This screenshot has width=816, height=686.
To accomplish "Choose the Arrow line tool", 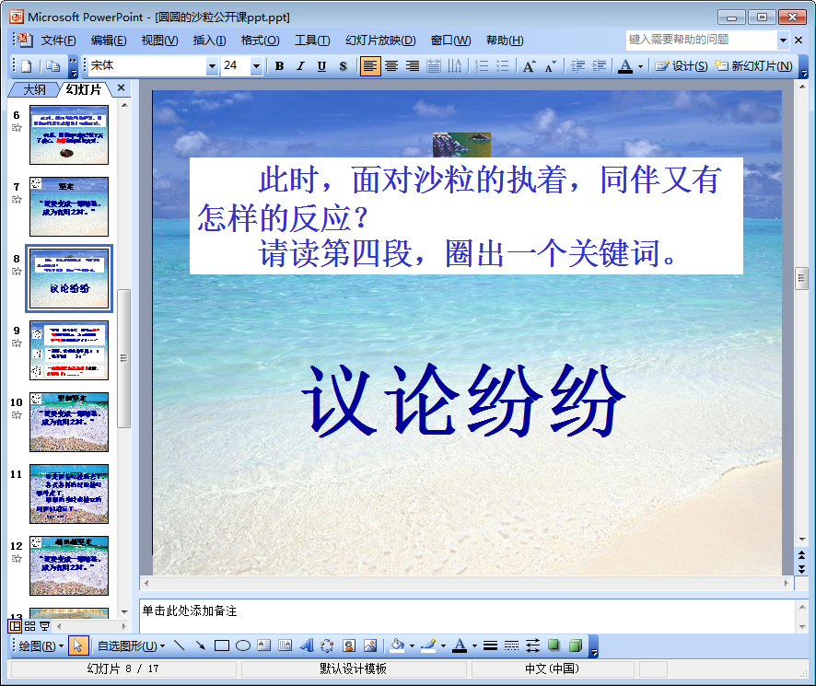I will point(200,645).
